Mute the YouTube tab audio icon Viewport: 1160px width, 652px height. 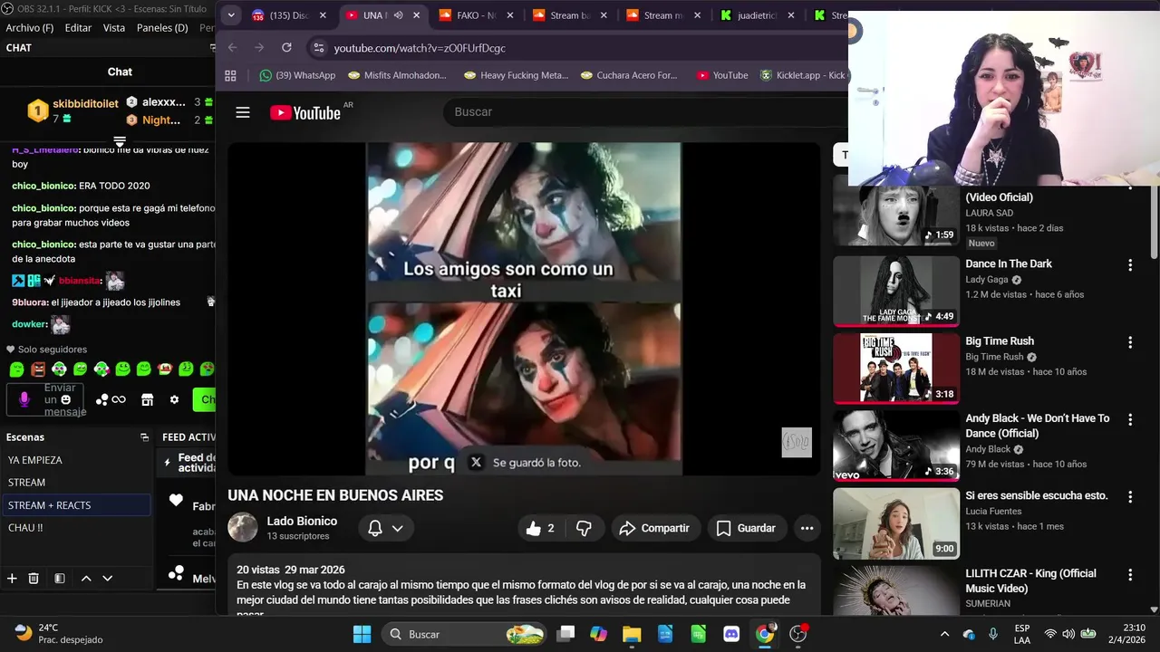tap(398, 15)
